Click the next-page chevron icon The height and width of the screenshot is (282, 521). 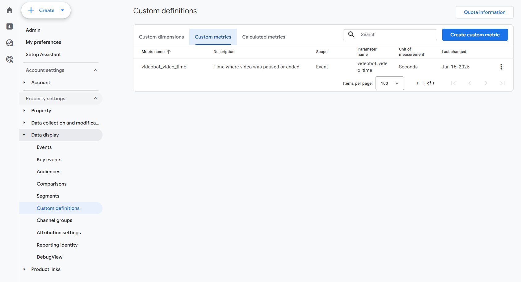coord(486,83)
